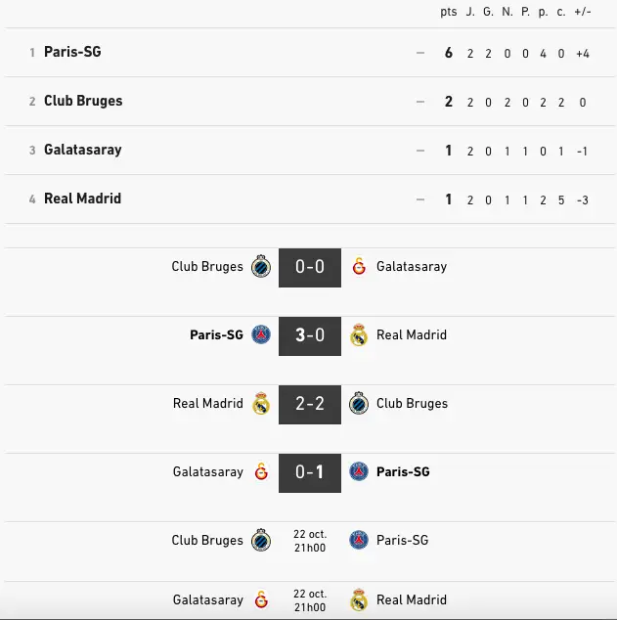Click Club Bruges crest in upcoming Paris-SG fixture

click(261, 540)
